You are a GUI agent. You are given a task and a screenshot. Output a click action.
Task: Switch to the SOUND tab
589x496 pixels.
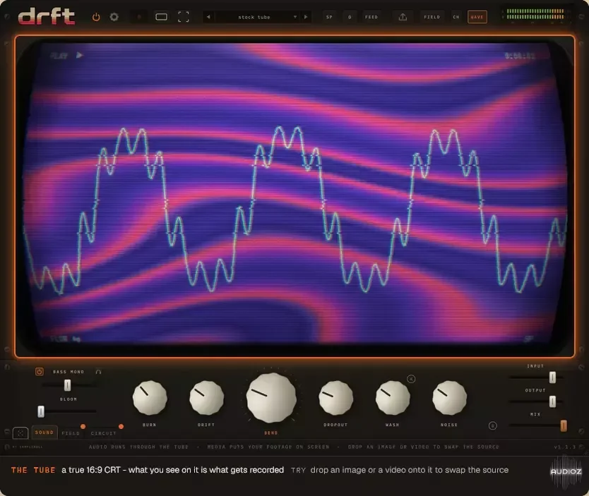(44, 433)
